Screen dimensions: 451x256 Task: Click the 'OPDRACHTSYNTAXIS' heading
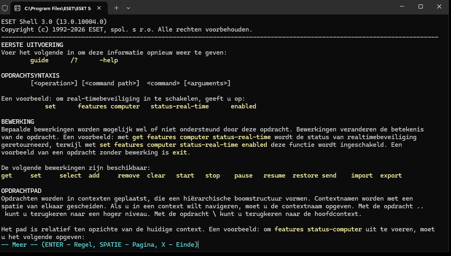click(x=30, y=76)
